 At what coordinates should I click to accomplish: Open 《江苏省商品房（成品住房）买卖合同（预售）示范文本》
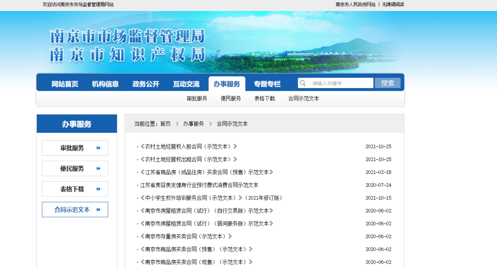(207, 172)
